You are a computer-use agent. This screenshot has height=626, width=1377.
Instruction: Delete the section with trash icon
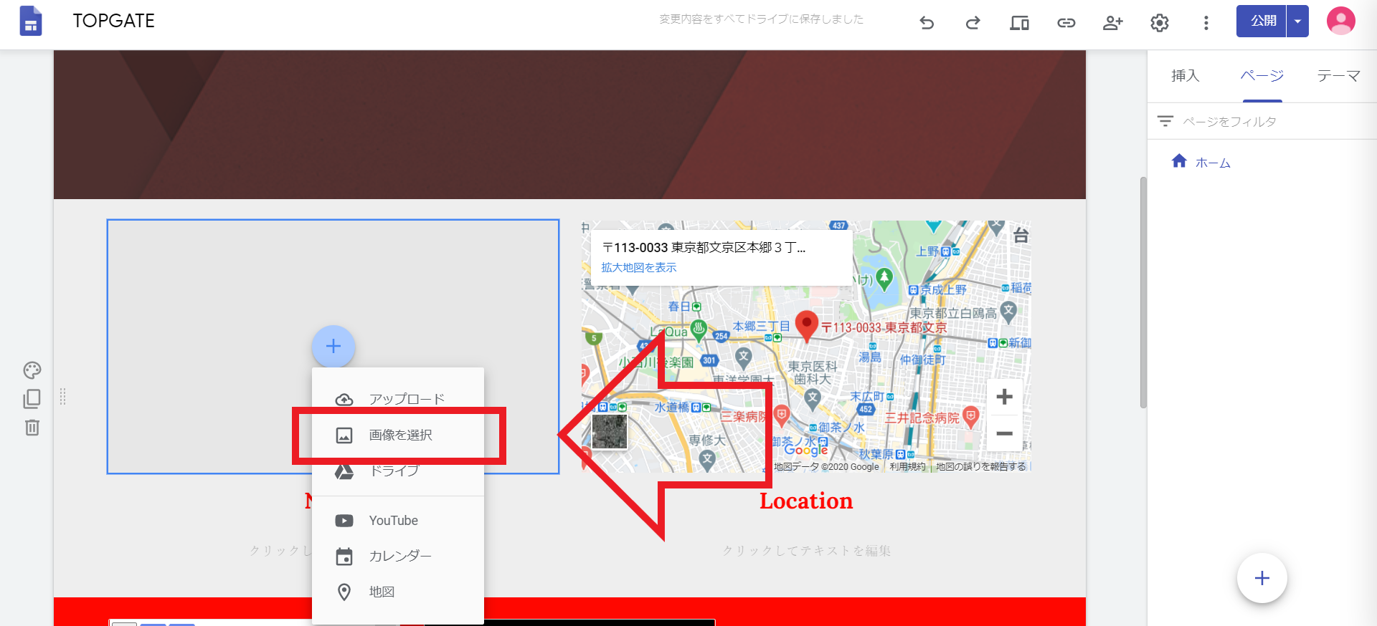[x=32, y=428]
